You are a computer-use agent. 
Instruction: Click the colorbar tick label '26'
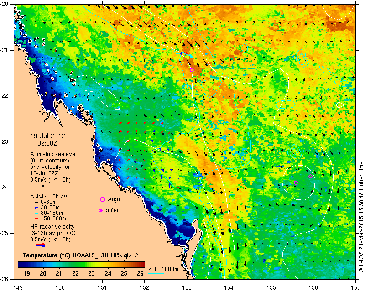tap(140, 274)
